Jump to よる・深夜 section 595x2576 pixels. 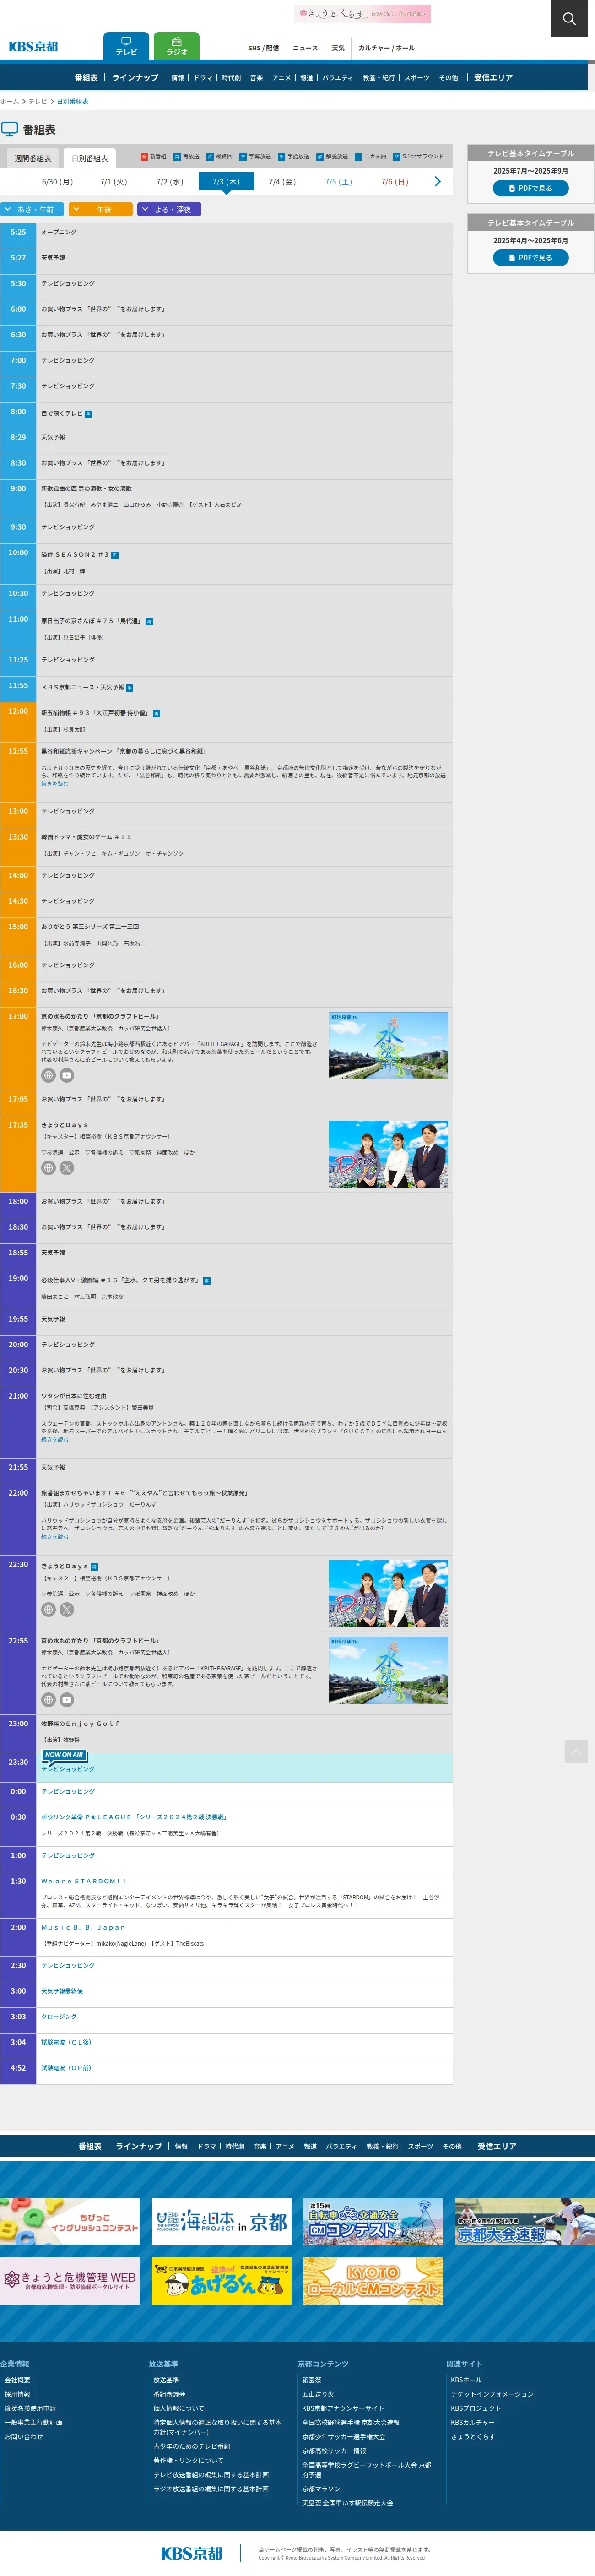click(169, 209)
